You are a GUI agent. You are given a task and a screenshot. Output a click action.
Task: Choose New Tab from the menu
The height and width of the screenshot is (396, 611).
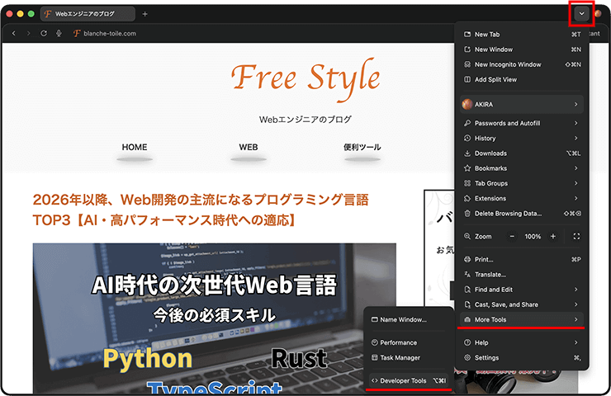(x=522, y=35)
